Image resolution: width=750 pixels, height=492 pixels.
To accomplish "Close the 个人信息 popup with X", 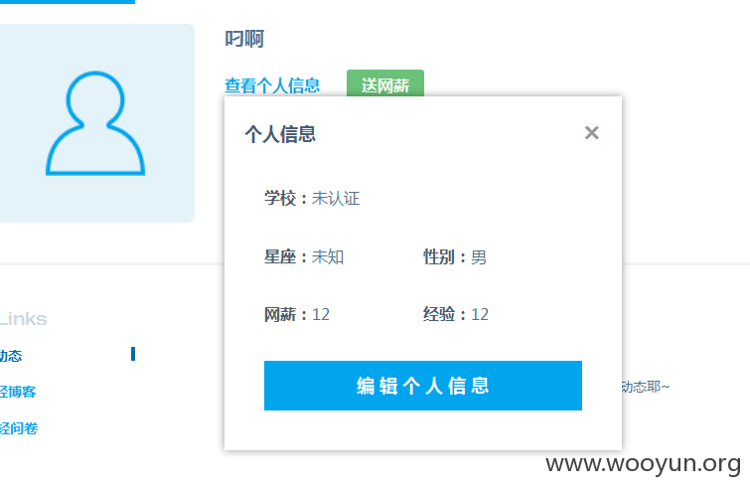I will 592,132.
